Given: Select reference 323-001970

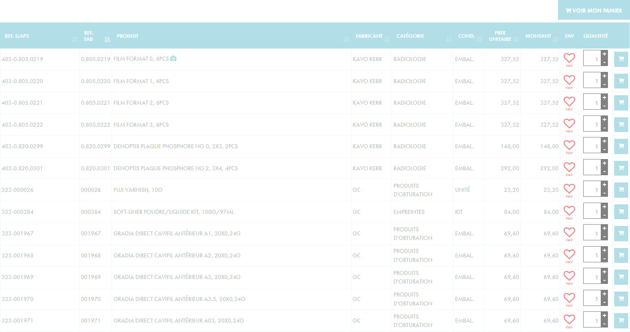Looking at the screenshot, I should (18, 299).
